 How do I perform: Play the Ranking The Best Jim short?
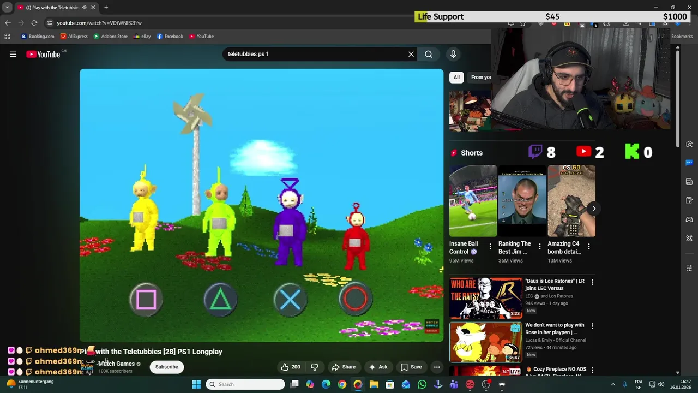[522, 201]
